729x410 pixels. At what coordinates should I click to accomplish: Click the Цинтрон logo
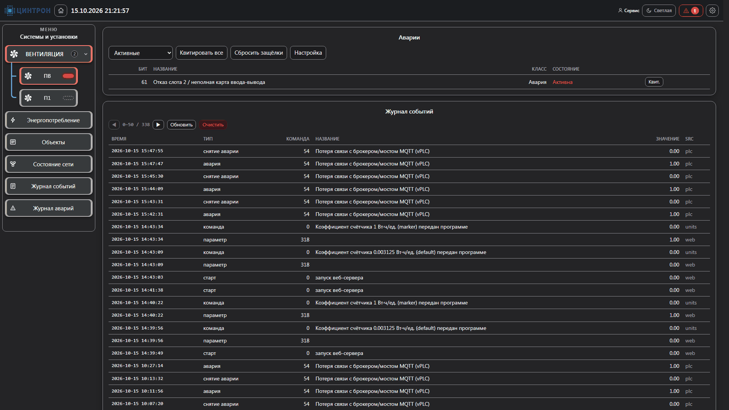[x=27, y=10]
